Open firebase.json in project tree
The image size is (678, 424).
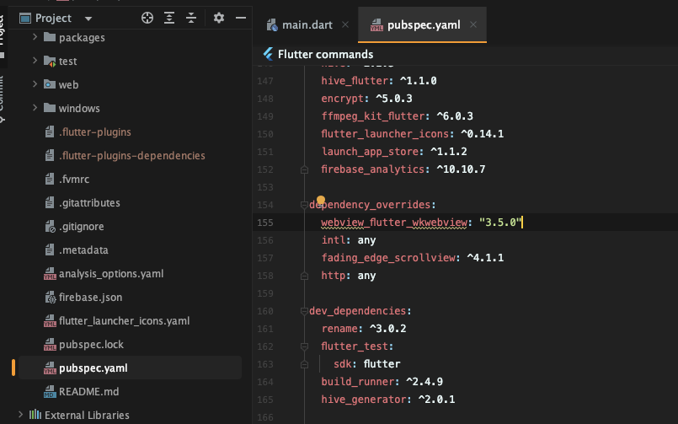click(90, 298)
